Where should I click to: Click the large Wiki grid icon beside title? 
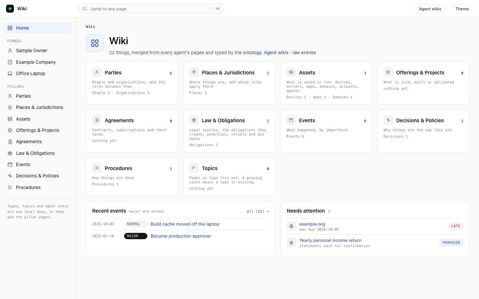pos(95,43)
